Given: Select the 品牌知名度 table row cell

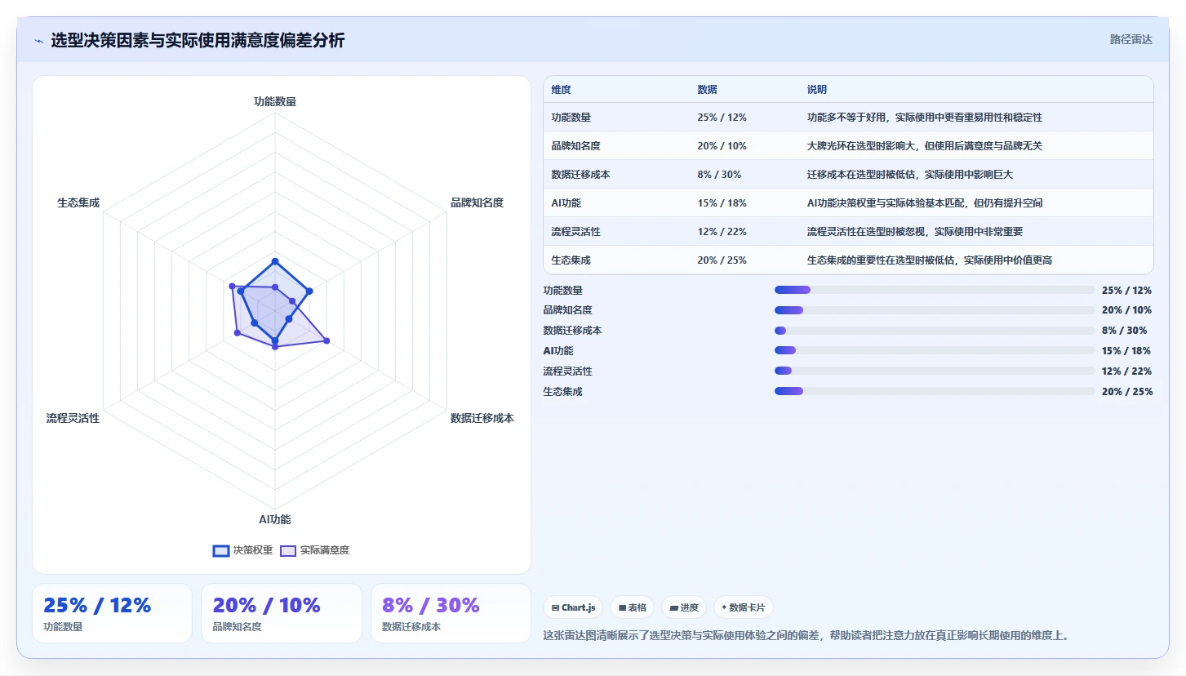Looking at the screenshot, I should (x=576, y=146).
